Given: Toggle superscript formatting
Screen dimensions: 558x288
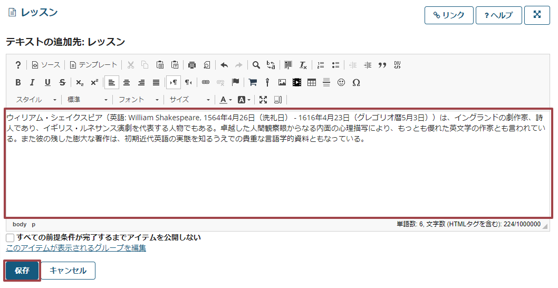Looking at the screenshot, I should click(94, 83).
